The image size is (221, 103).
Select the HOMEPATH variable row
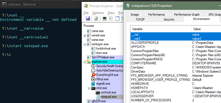[x=176, y=88]
